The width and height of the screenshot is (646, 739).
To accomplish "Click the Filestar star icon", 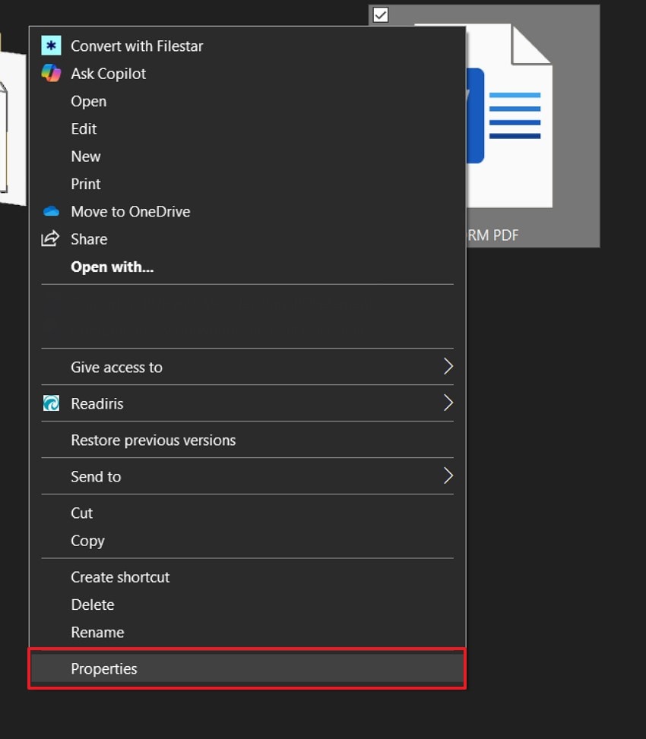I will pyautogui.click(x=50, y=46).
